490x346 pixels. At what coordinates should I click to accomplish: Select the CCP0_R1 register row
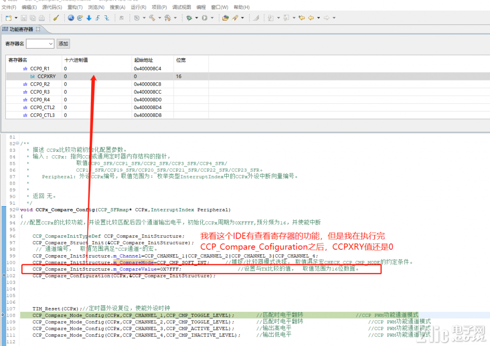[x=248, y=68]
